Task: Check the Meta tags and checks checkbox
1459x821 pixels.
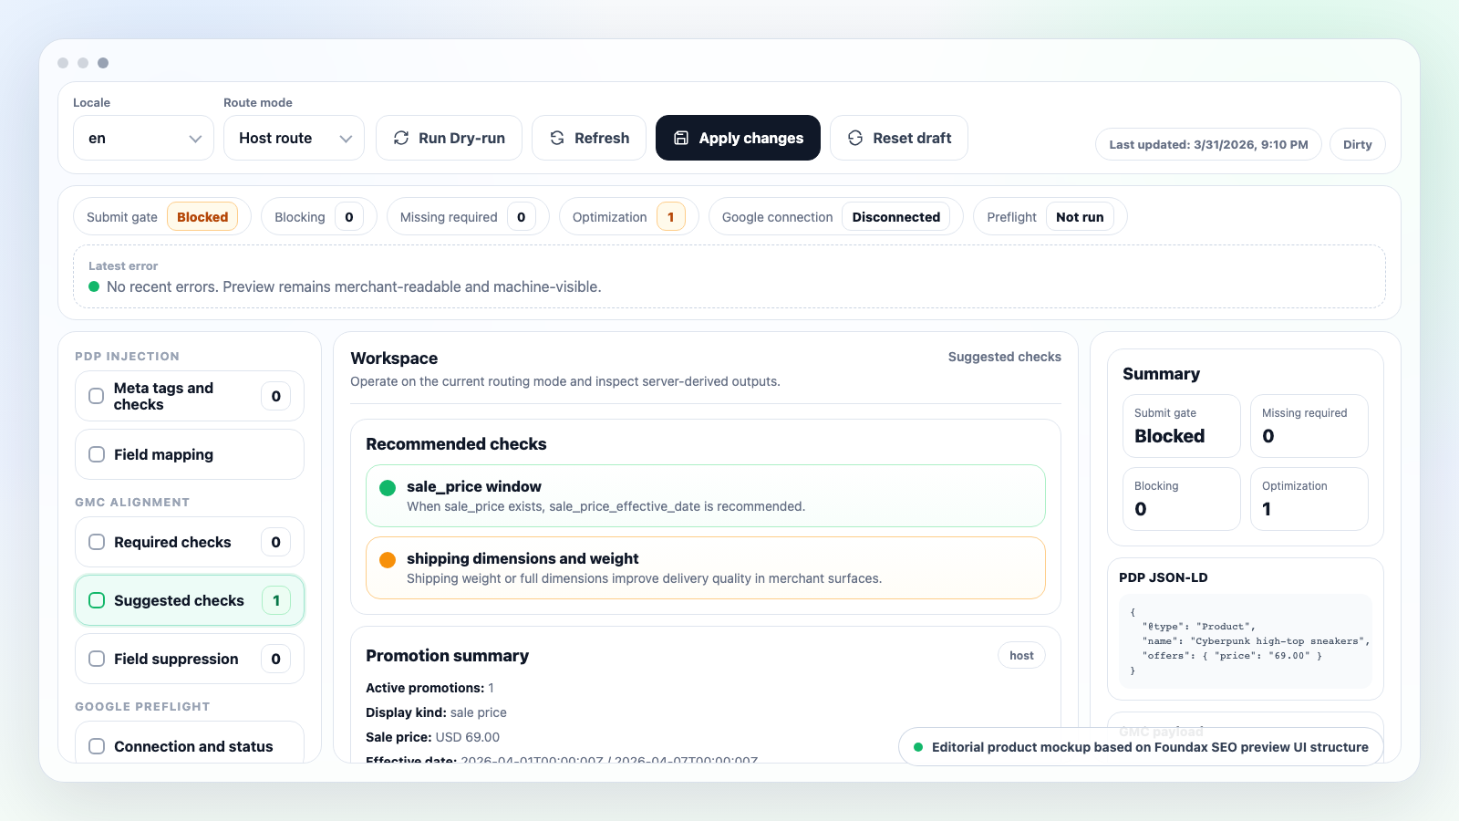Action: coord(96,396)
